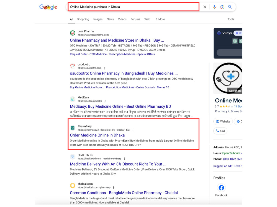Click the https://osudpotro.com URL text
277x207 pixels.
[x=89, y=68]
